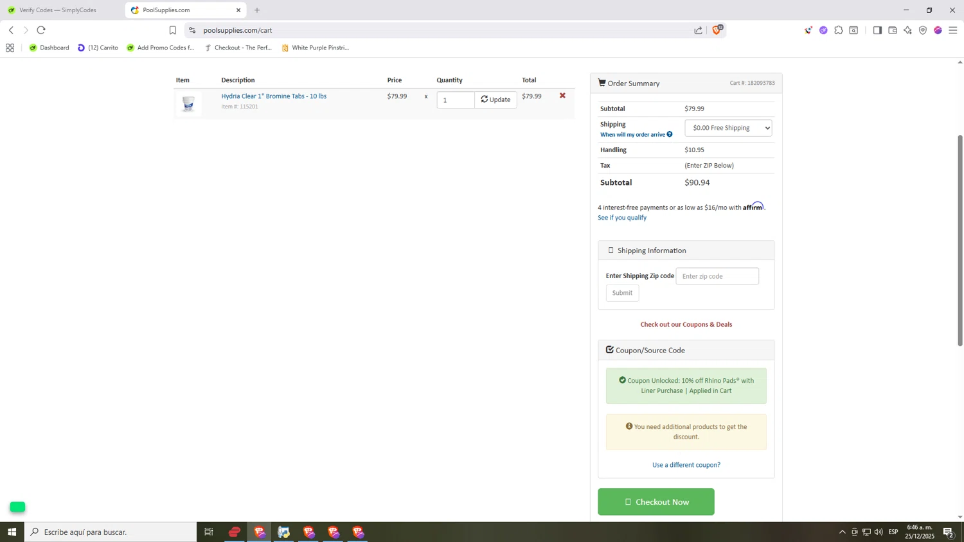Show hidden system tray icons
This screenshot has width=964, height=542.
[x=842, y=532]
